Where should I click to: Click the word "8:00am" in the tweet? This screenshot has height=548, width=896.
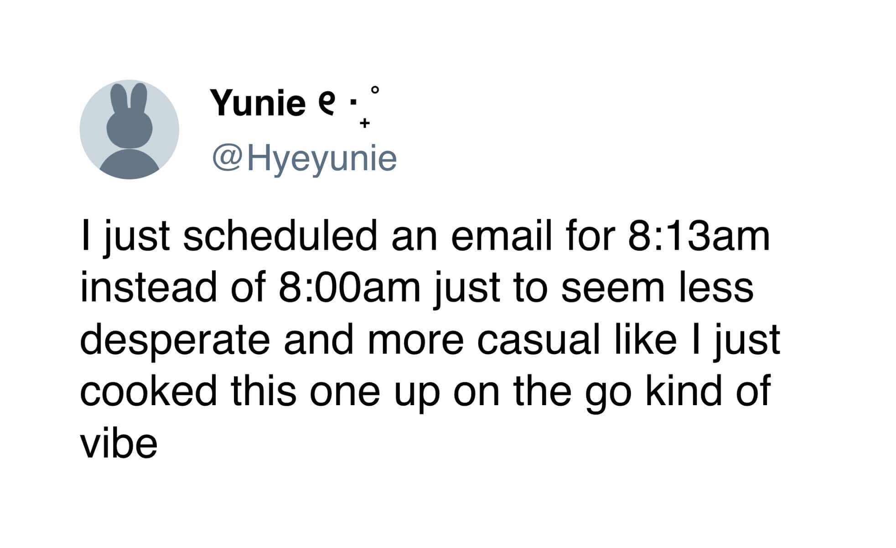click(348, 288)
